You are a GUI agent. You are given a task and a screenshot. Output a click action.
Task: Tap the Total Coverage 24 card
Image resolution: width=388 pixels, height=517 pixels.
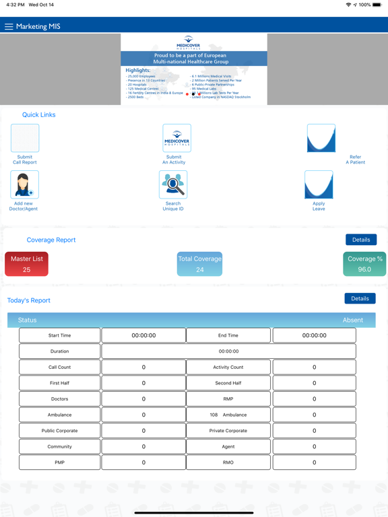pyautogui.click(x=199, y=264)
